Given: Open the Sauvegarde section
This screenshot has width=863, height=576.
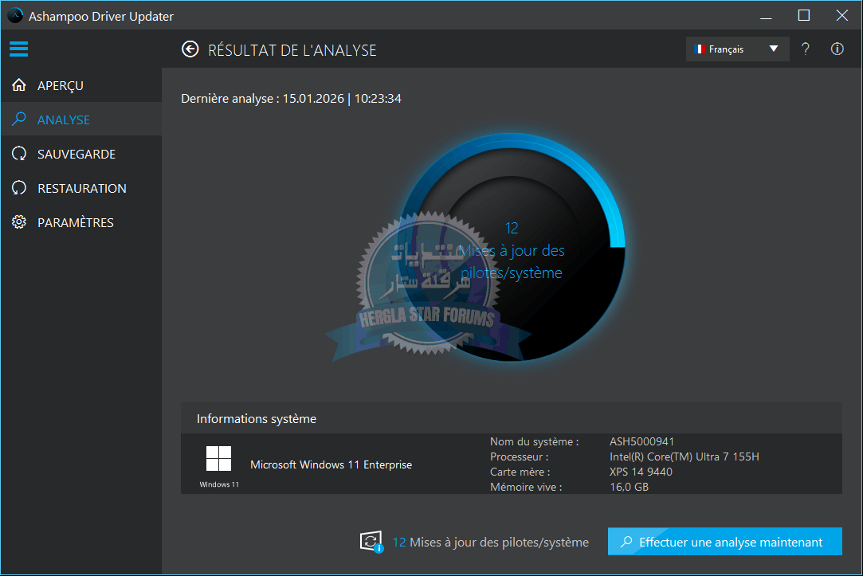Looking at the screenshot, I should [76, 154].
